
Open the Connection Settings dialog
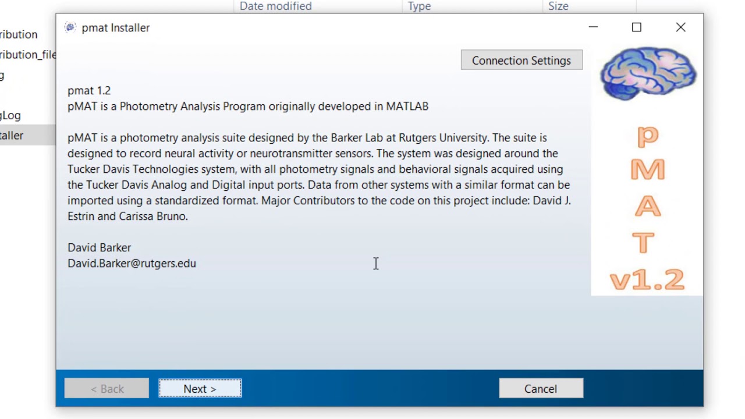click(521, 61)
